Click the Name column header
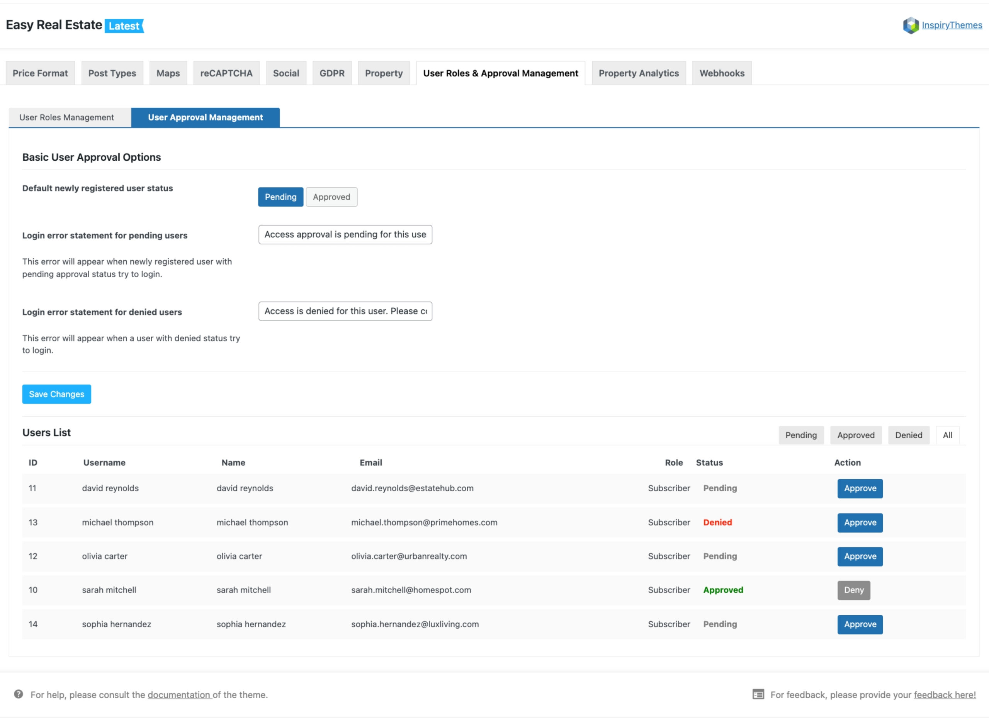This screenshot has width=989, height=721. (233, 462)
